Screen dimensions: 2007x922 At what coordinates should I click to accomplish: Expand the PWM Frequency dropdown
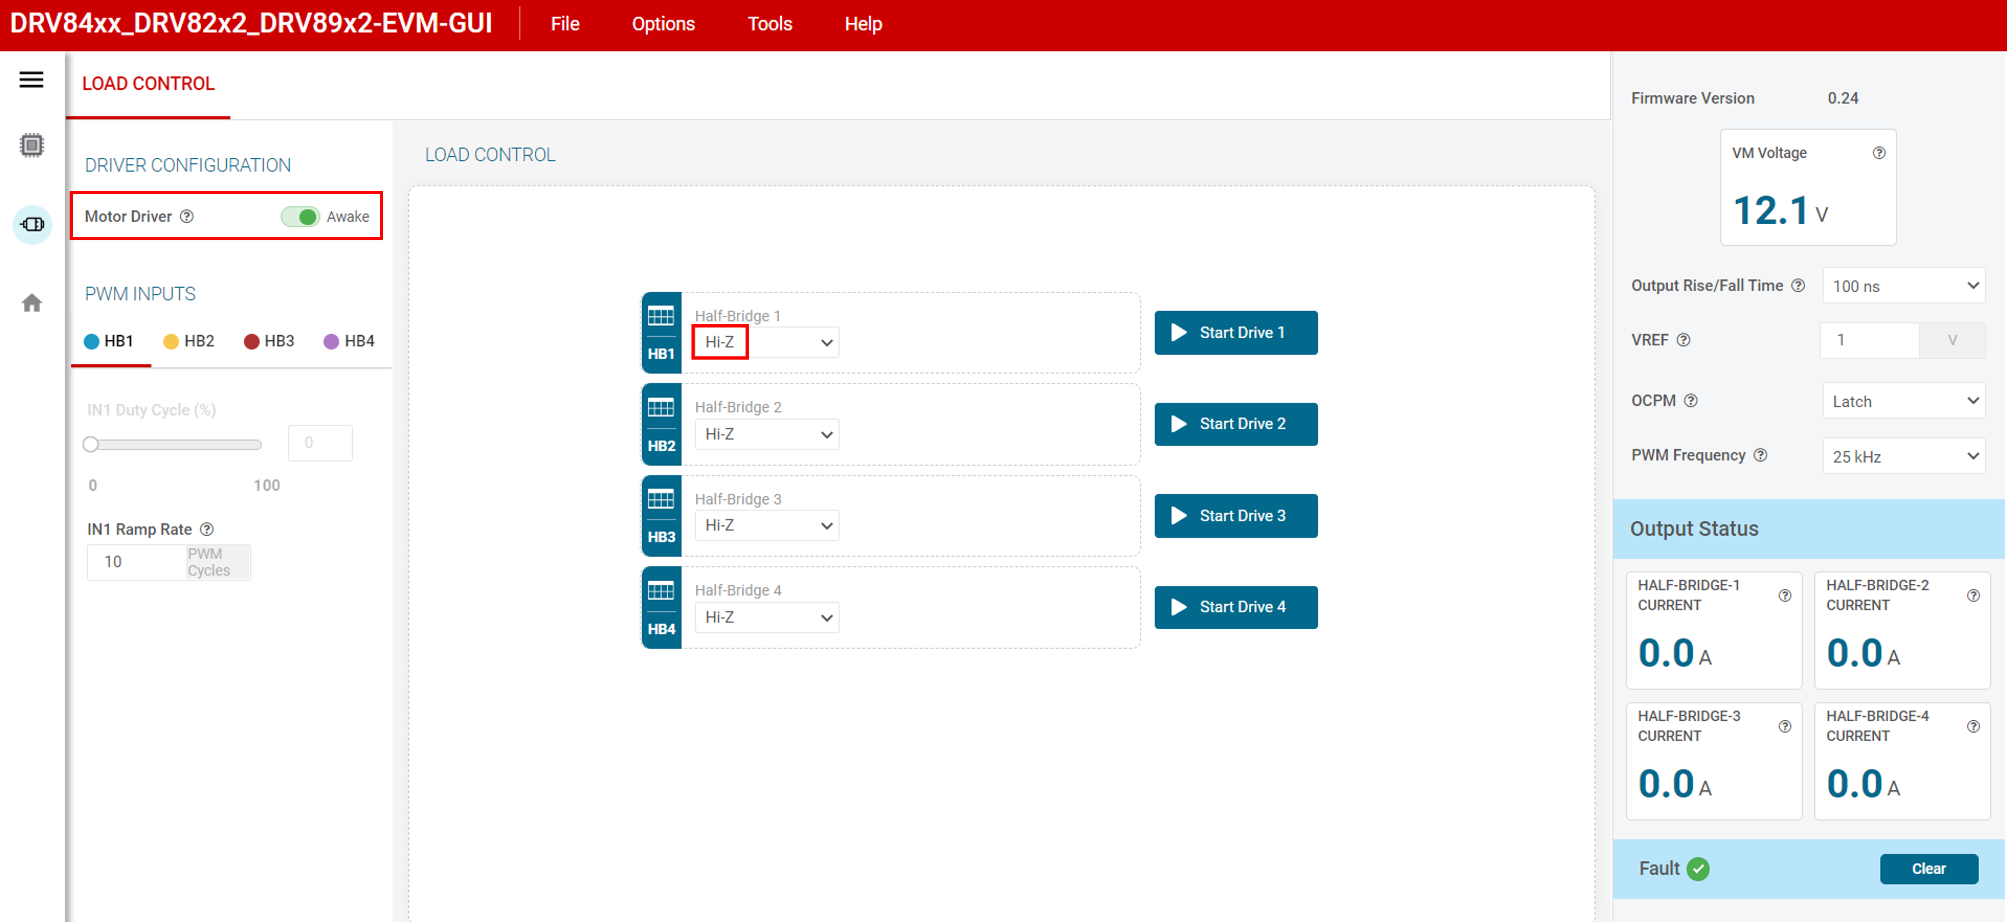click(x=1903, y=456)
